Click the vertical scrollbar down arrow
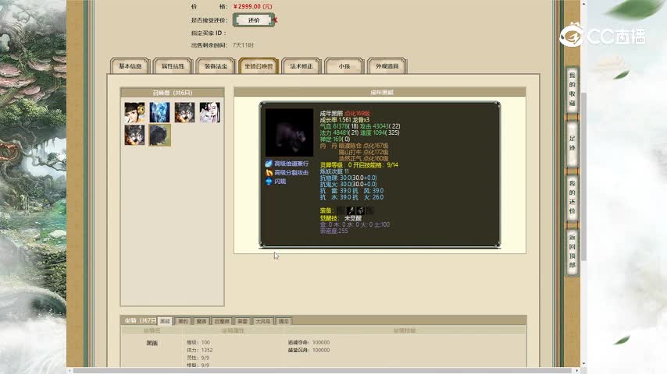667x374 pixels. [x=583, y=364]
